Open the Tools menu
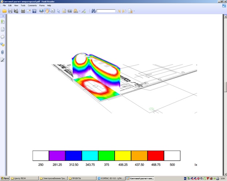Screen dimensions: 227x181 click(23, 5)
